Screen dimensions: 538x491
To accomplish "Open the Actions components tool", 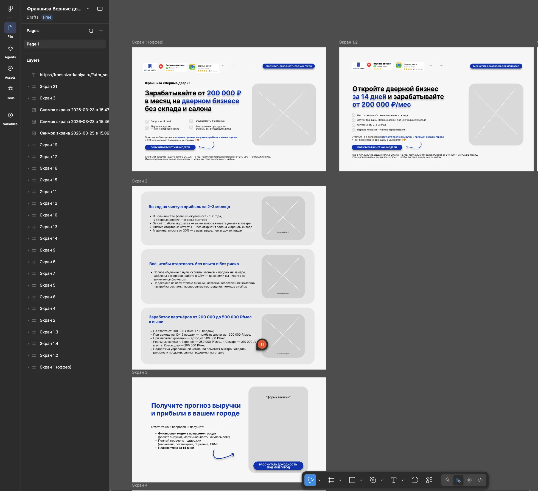I will (429, 480).
